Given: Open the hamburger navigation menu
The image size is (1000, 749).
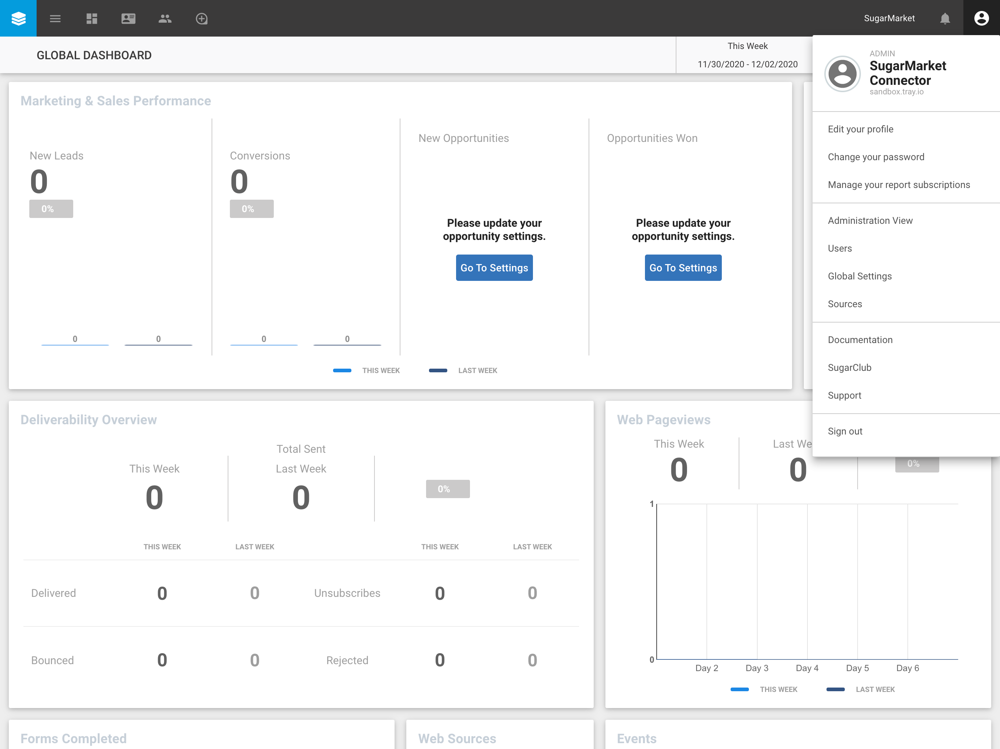Looking at the screenshot, I should pyautogui.click(x=55, y=19).
